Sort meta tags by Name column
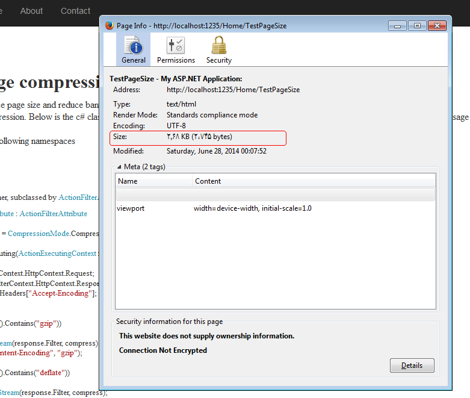The height and width of the screenshot is (398, 470). tap(154, 181)
